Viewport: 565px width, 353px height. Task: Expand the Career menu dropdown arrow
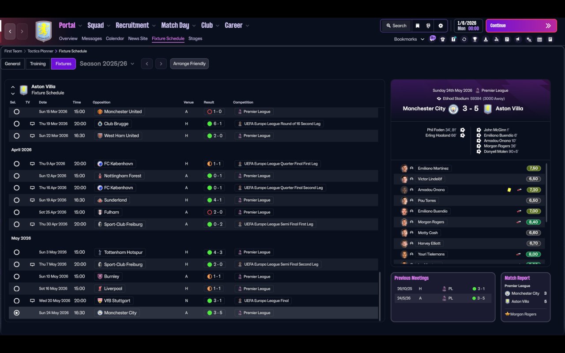247,26
